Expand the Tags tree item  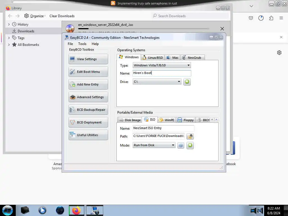point(9,38)
